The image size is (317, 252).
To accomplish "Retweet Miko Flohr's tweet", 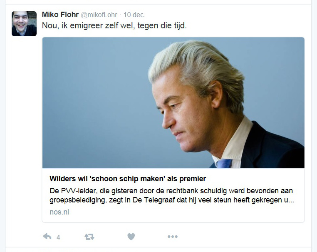I will (89, 237).
